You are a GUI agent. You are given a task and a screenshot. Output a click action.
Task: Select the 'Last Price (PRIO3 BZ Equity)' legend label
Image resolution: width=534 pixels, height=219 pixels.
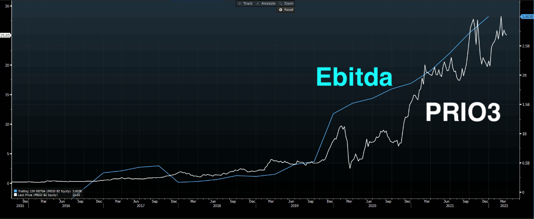point(38,195)
